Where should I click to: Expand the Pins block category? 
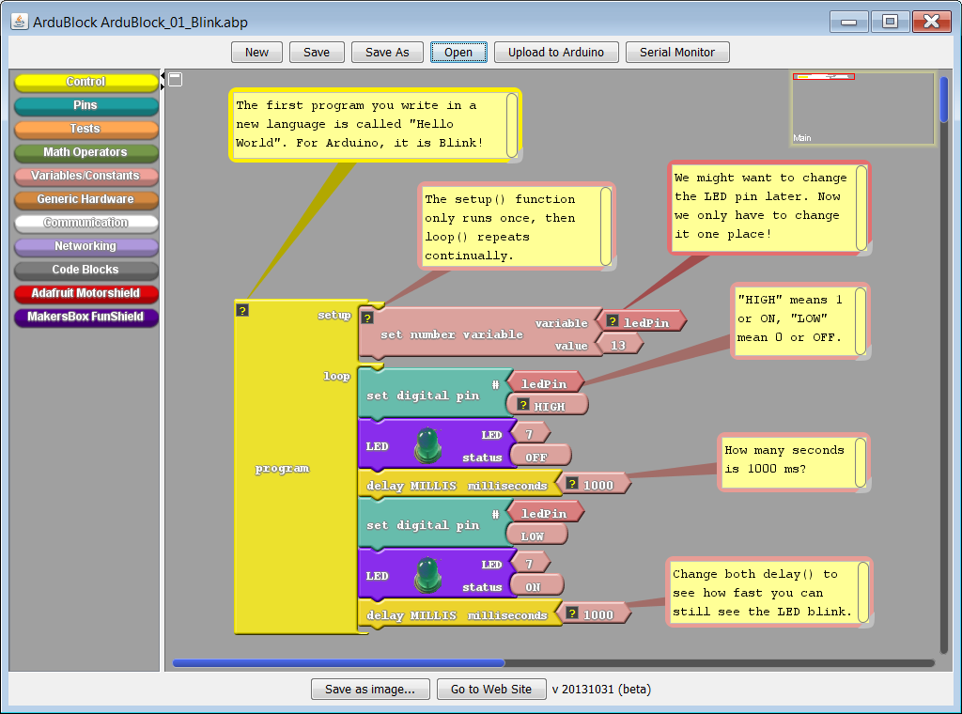point(85,105)
